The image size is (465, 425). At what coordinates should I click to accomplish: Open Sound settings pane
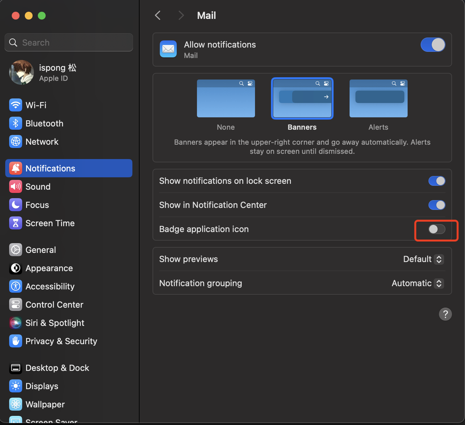(x=69, y=186)
